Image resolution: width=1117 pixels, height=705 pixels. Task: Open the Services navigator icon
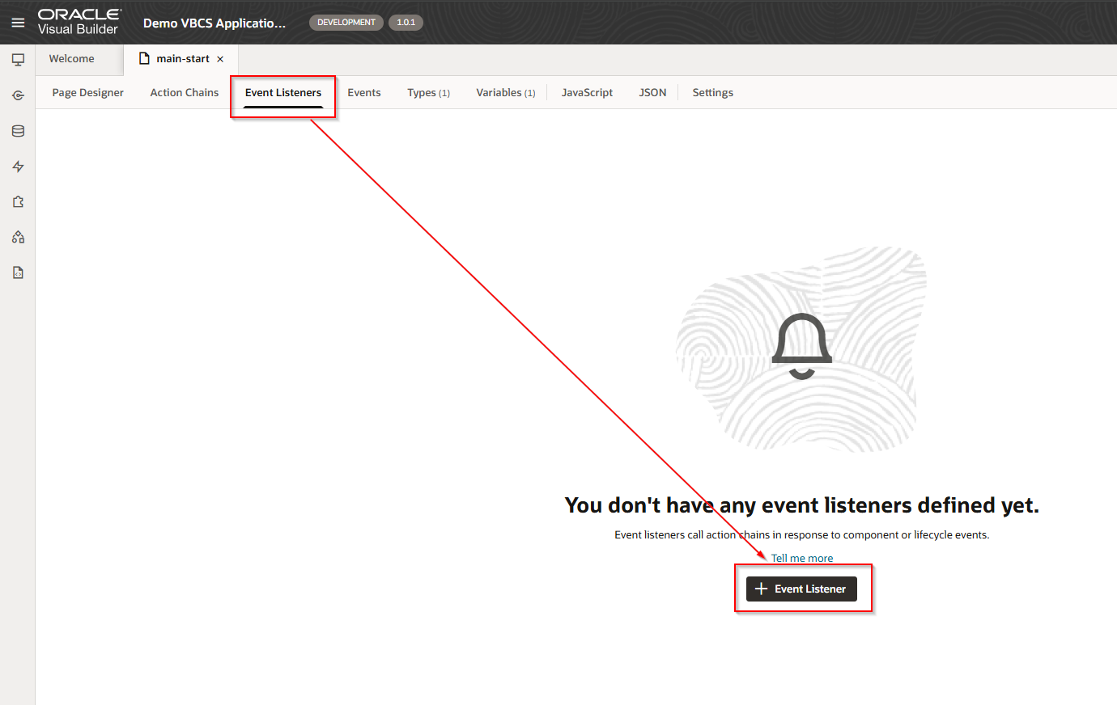18,95
